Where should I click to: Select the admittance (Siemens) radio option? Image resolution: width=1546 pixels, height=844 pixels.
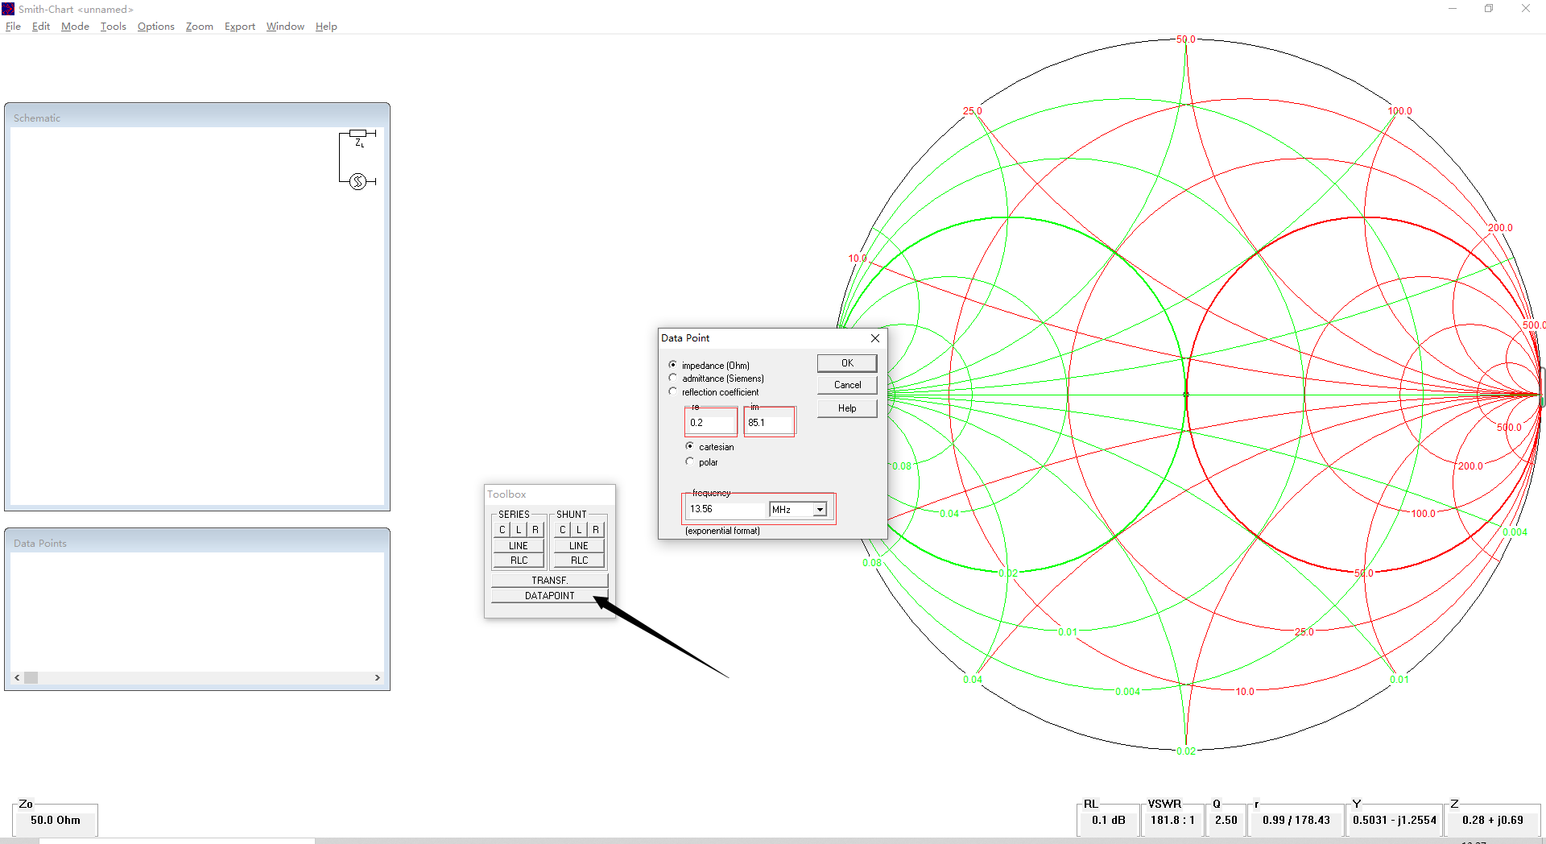[673, 378]
